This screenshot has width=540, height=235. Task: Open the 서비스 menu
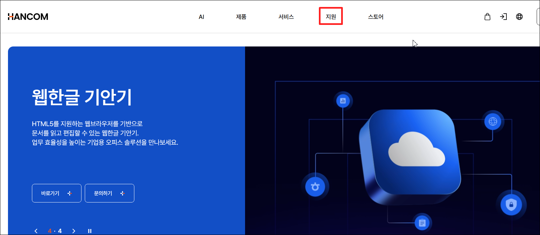(x=286, y=17)
